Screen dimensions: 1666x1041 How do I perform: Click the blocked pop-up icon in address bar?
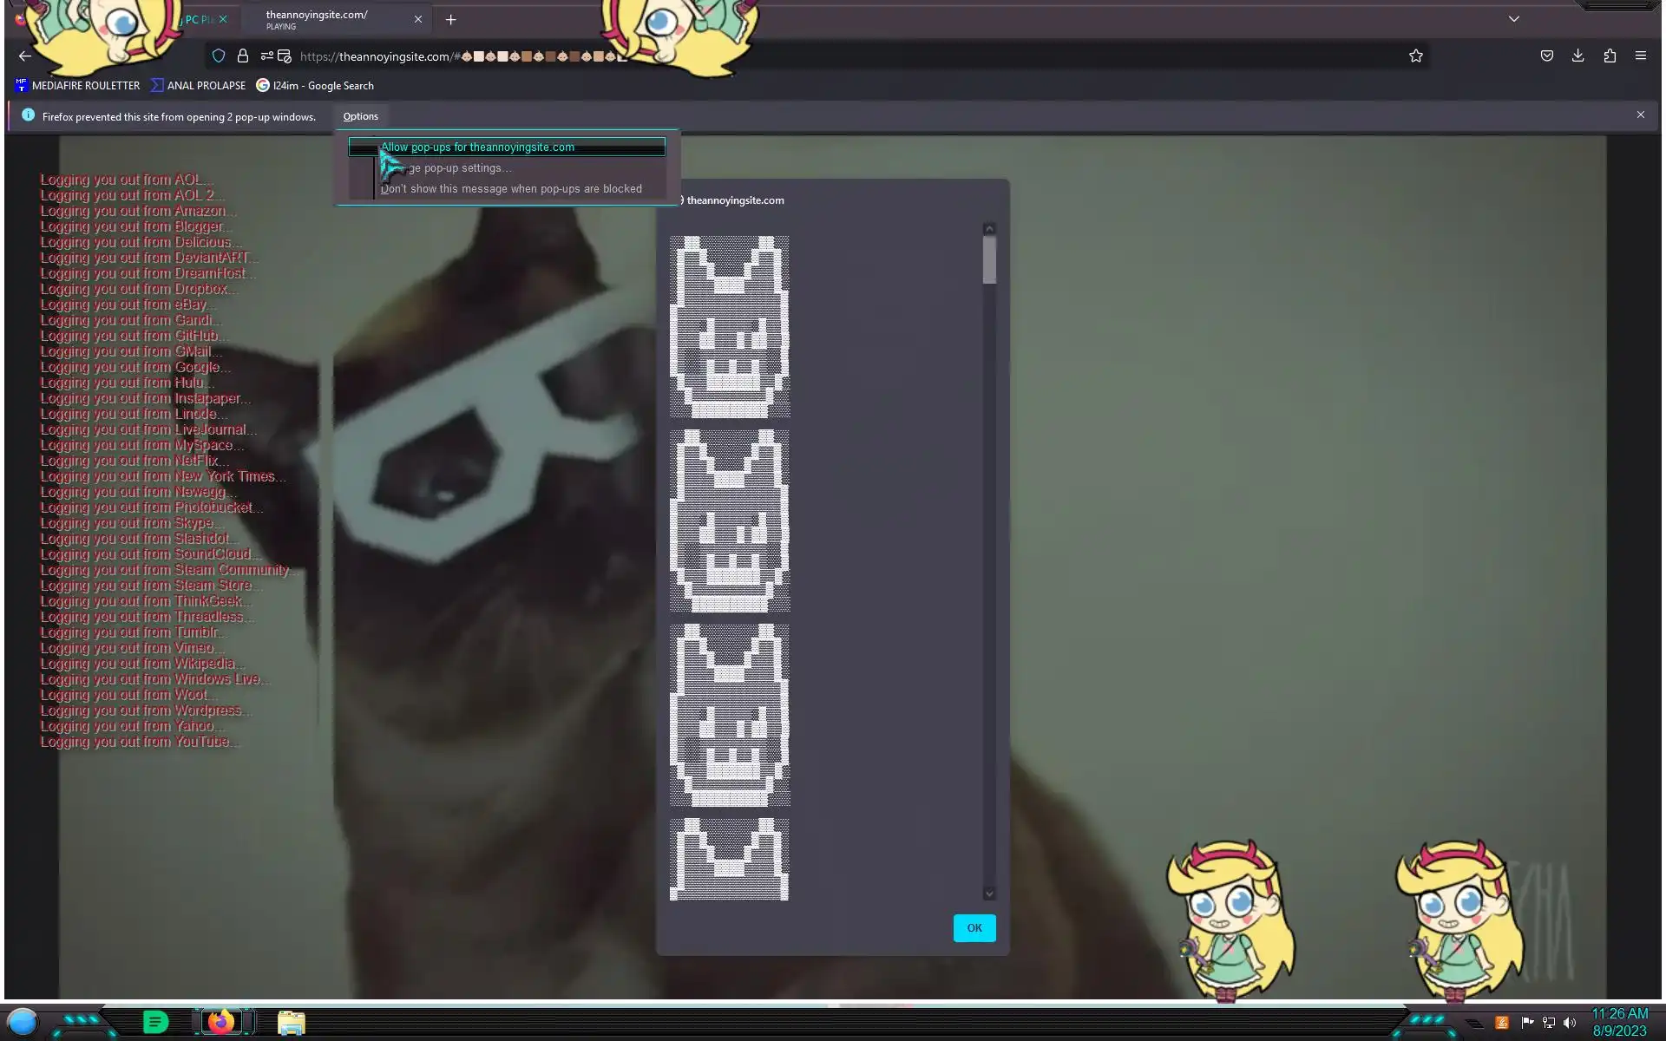tap(284, 56)
